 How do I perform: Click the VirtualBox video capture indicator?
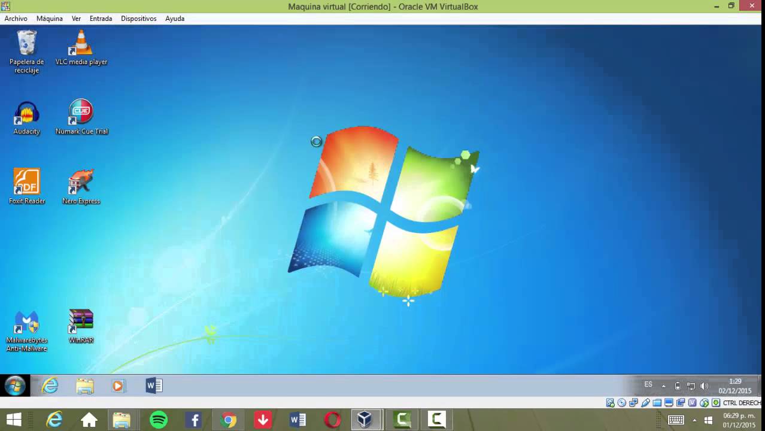click(x=681, y=403)
